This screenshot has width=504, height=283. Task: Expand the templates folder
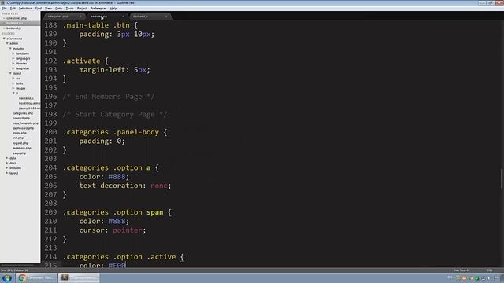[x=13, y=68]
